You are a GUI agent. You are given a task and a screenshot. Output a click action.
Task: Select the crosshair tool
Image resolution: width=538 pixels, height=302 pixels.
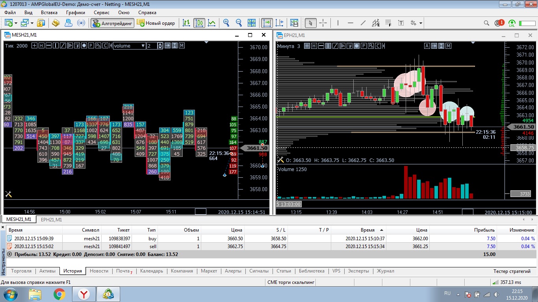pos(323,23)
